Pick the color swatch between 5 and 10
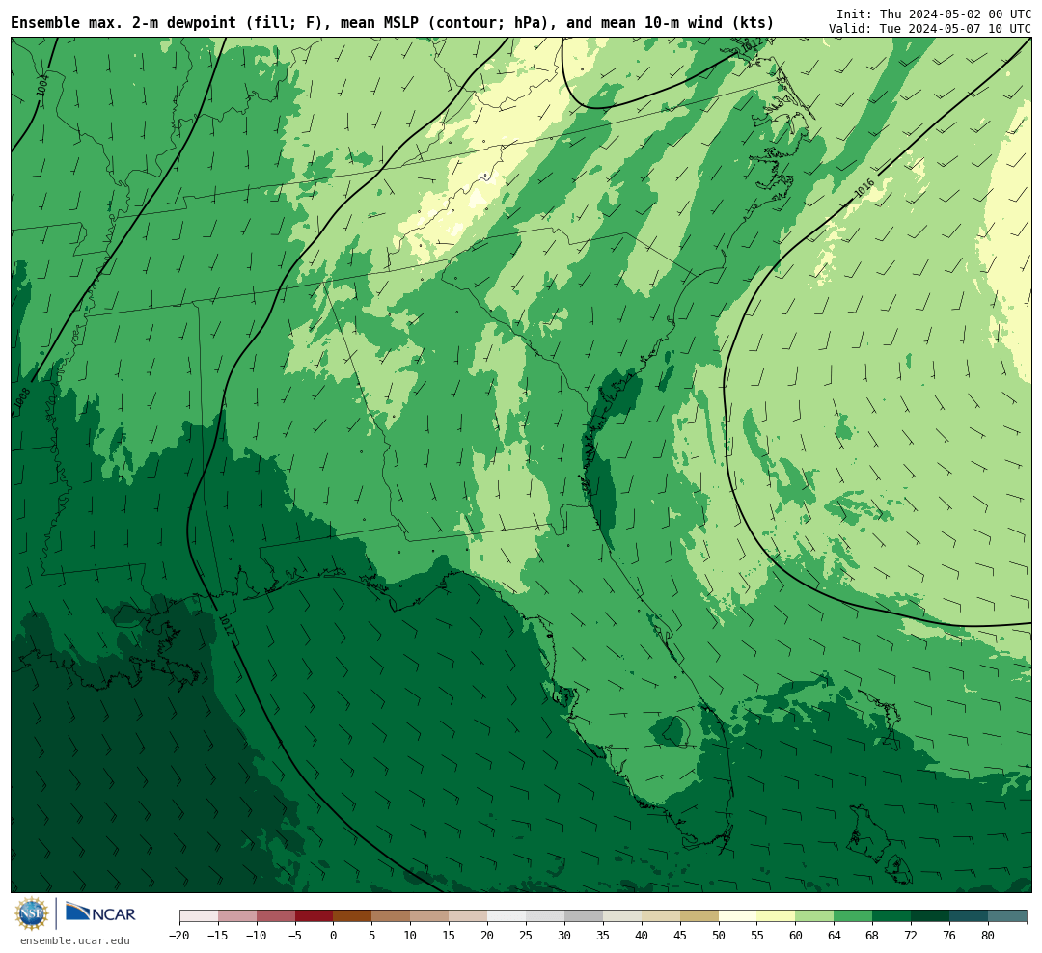 pyautogui.click(x=392, y=916)
